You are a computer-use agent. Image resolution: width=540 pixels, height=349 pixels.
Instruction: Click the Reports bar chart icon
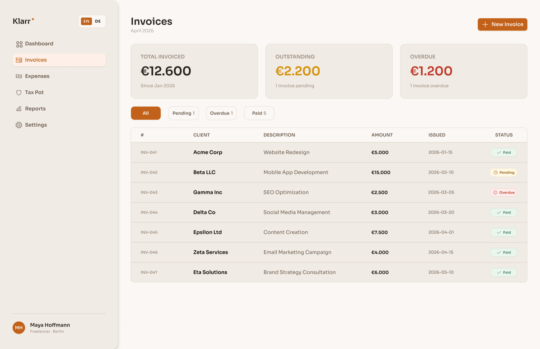pos(19,109)
